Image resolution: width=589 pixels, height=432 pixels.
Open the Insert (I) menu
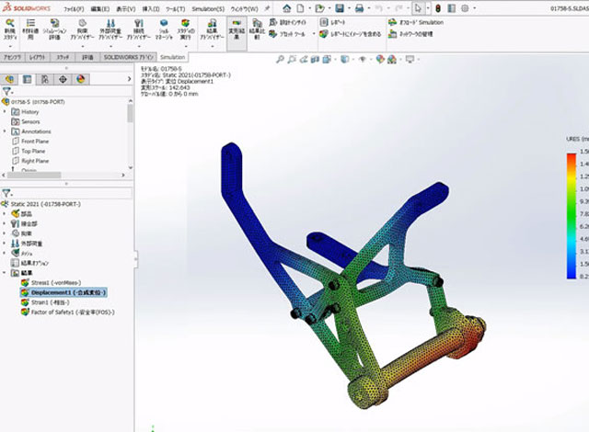pyautogui.click(x=151, y=8)
